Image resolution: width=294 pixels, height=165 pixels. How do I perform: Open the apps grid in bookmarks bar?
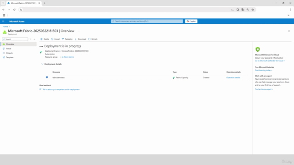[4, 15]
